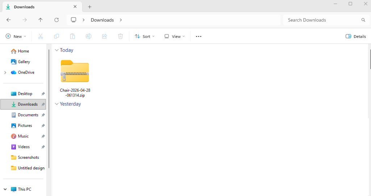Click the Cut scissors icon

[x=41, y=37]
